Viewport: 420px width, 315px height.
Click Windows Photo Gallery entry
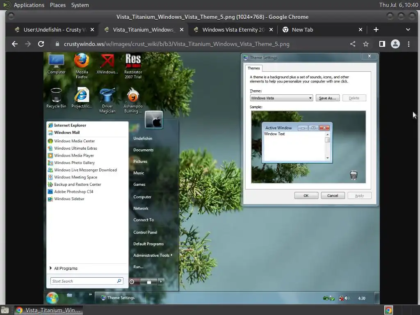point(87,162)
